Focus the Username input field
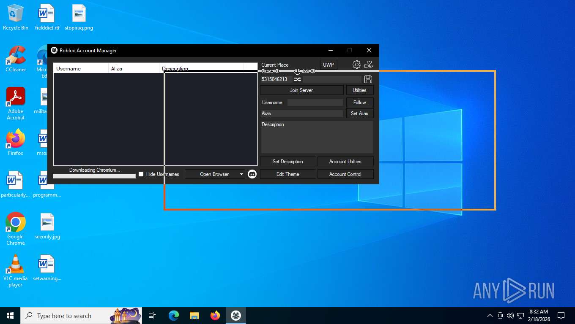 [315, 103]
